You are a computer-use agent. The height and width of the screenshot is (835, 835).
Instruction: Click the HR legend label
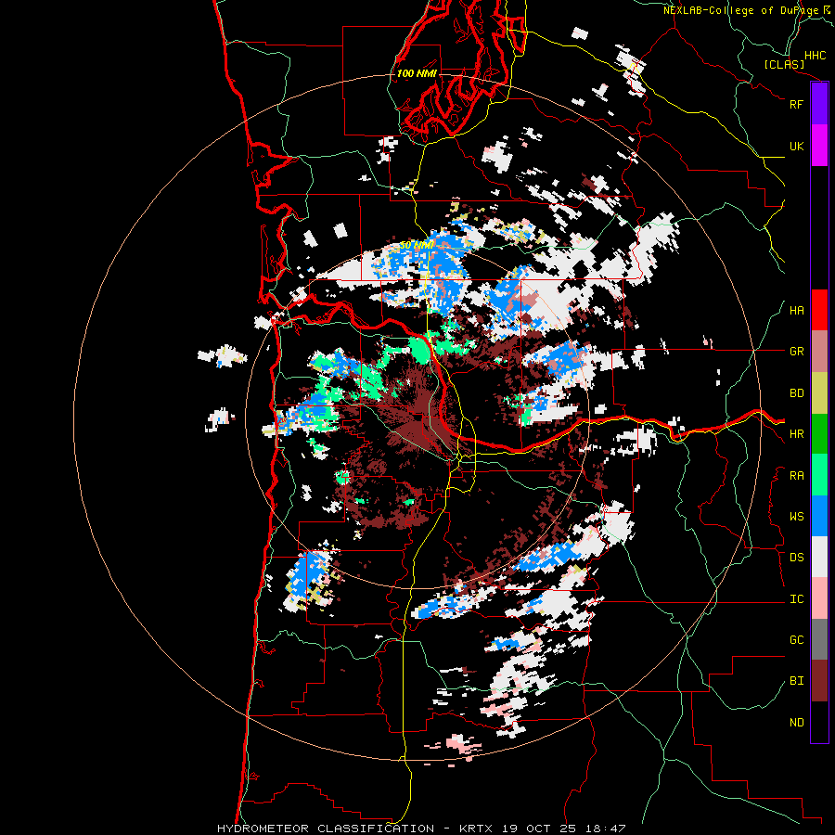(x=796, y=434)
